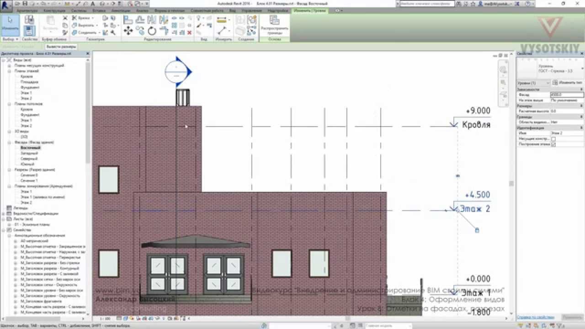Toggle the Построение этажа checkbox
The image size is (585, 329).
tap(553, 144)
